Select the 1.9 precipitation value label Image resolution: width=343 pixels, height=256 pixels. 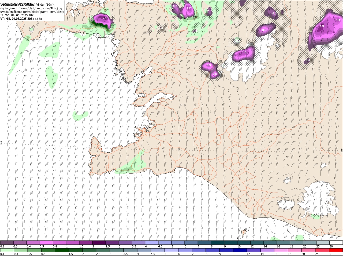(322, 26)
